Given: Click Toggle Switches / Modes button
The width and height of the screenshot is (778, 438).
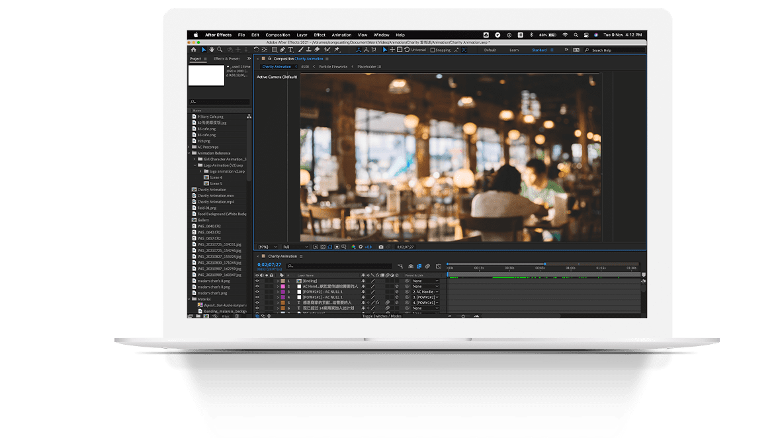Looking at the screenshot, I should click(x=382, y=316).
